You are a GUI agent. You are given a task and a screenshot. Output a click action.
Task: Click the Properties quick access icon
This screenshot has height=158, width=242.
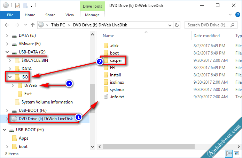click(x=17, y=6)
